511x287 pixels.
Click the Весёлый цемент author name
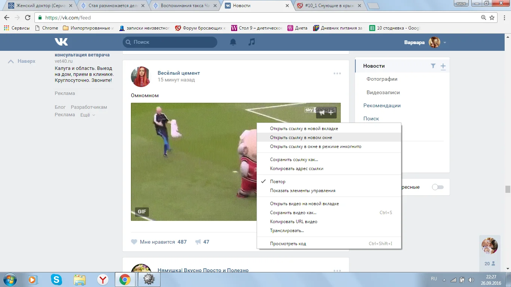pos(178,73)
